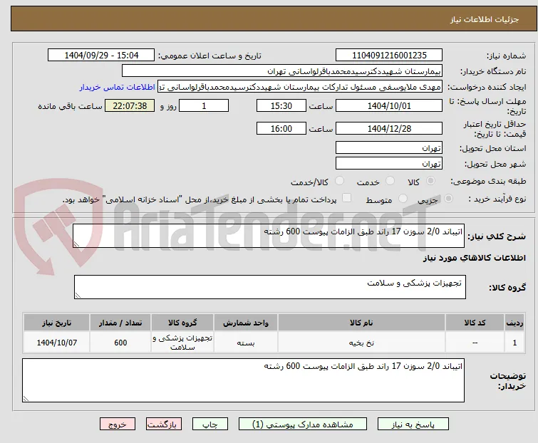Click the نام کالا column header
Image resolution: width=538 pixels, height=443 pixels.
361,323
